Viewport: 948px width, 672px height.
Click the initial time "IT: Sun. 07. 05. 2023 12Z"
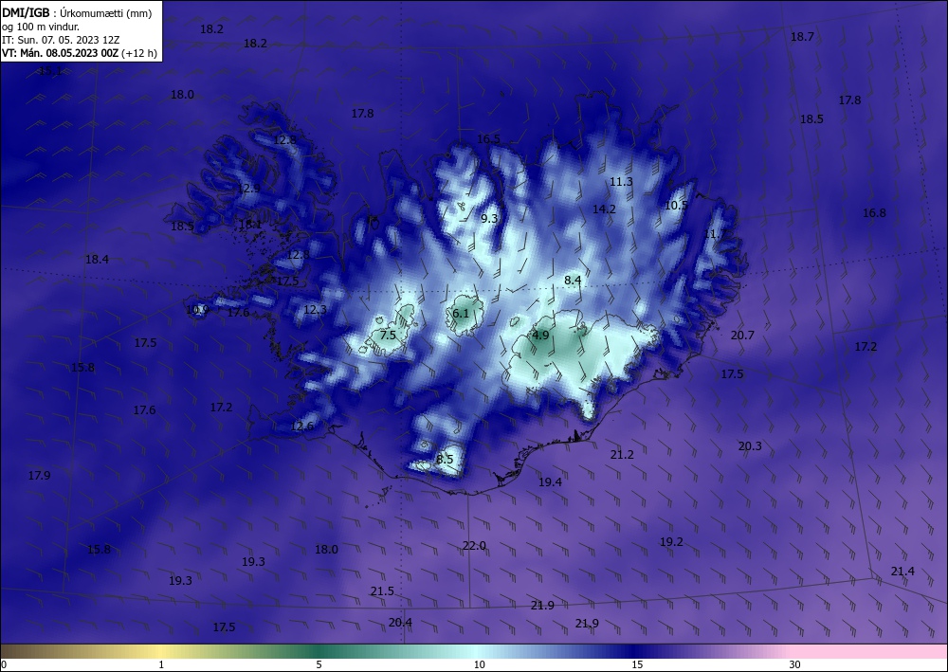tap(61, 40)
